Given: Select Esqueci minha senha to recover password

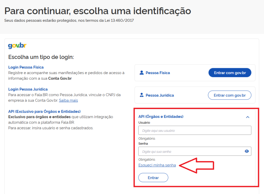Looking at the screenshot, I should coord(156,165).
